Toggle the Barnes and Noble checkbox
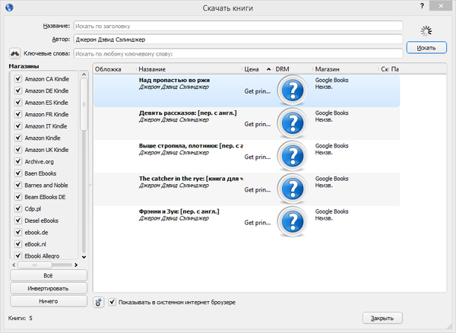 [x=18, y=185]
